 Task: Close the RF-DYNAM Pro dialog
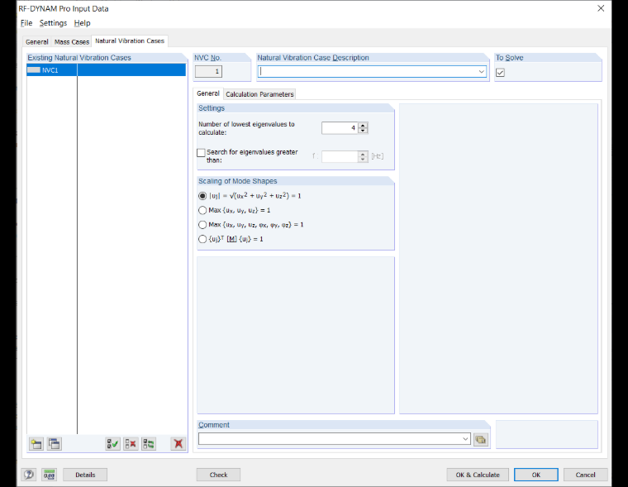click(x=601, y=8)
